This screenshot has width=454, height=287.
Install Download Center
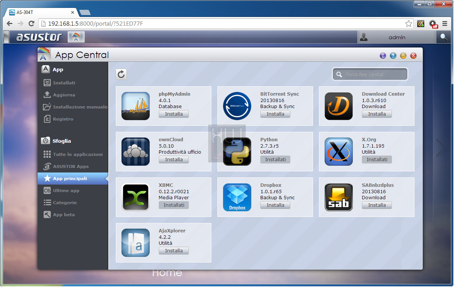click(377, 114)
